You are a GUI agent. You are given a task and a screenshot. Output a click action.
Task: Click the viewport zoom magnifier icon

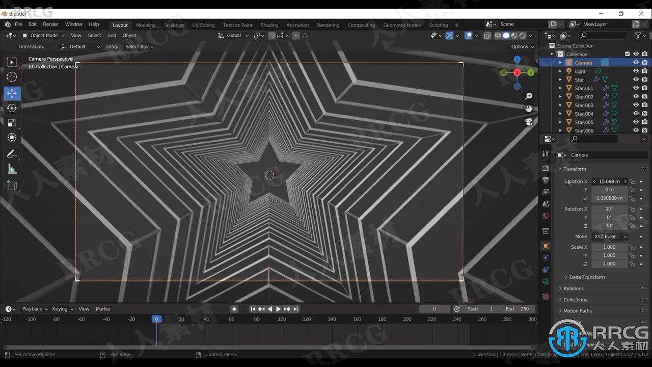click(529, 96)
